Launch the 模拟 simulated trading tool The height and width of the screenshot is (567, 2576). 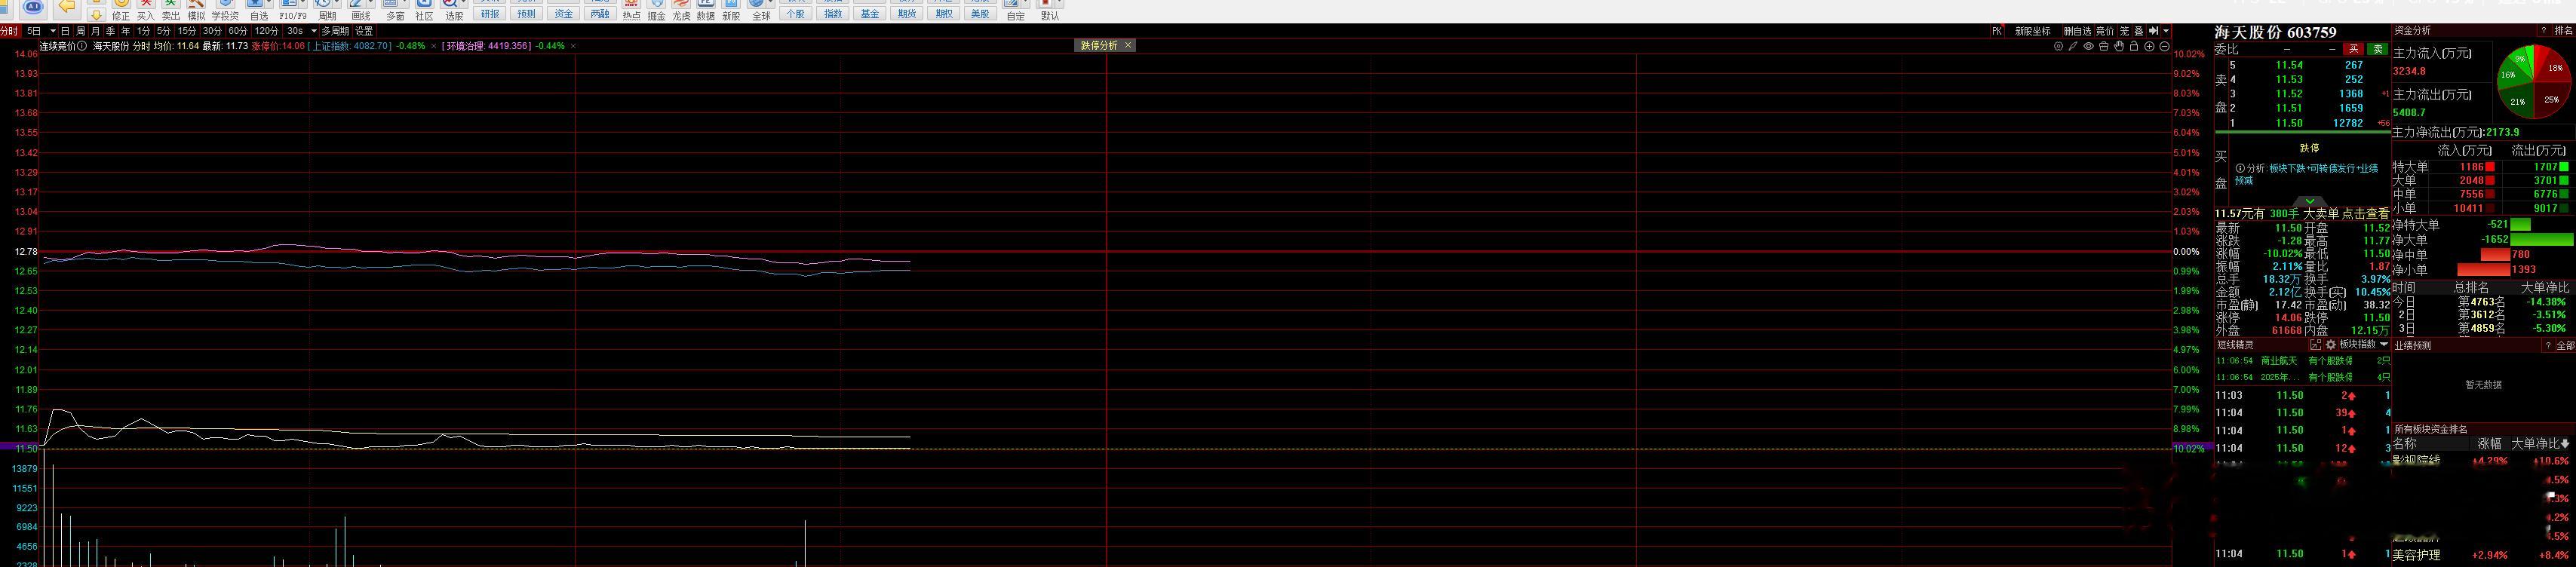pos(196,10)
